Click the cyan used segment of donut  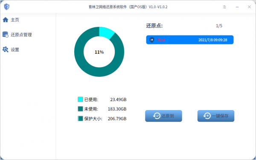106,32
